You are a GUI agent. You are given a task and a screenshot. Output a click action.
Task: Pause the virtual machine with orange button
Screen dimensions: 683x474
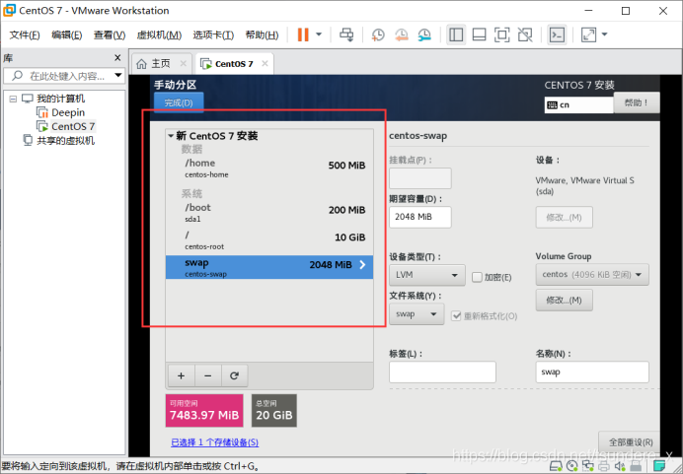[x=303, y=34]
